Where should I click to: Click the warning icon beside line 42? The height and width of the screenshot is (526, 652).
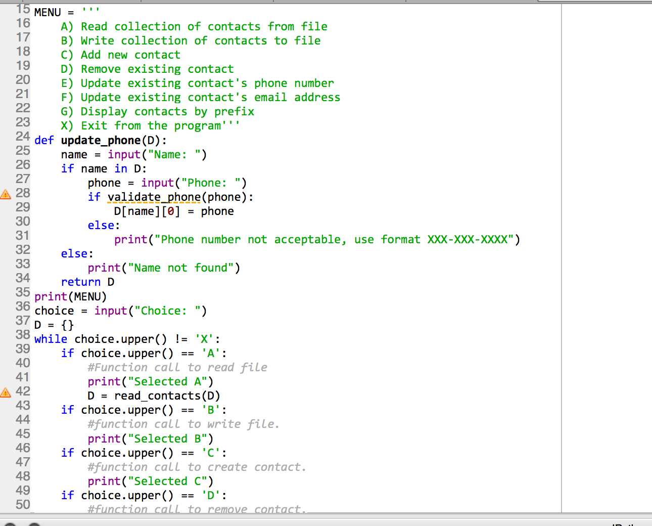pyautogui.click(x=6, y=391)
